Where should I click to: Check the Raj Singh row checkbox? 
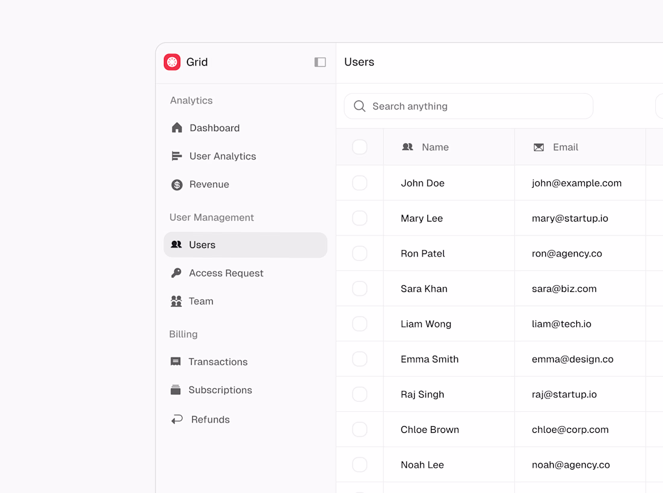(360, 394)
